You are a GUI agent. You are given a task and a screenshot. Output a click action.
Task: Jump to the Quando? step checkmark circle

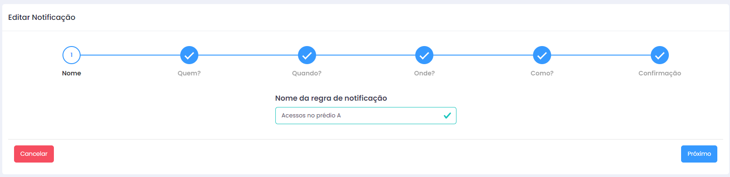(x=307, y=55)
